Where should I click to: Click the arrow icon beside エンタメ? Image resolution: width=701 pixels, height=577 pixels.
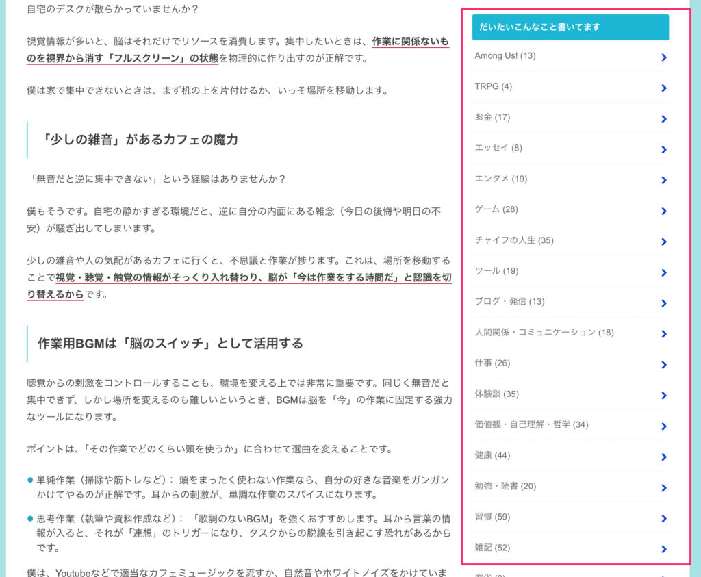pos(663,181)
